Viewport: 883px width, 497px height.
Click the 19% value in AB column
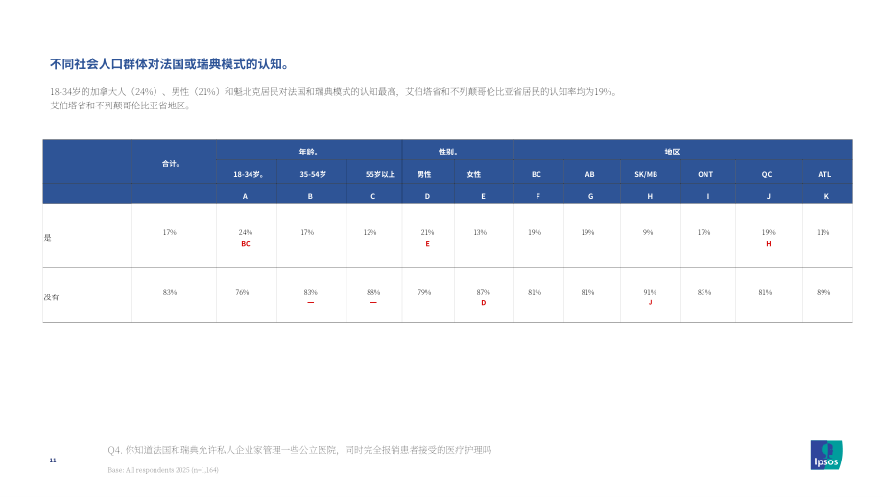pyautogui.click(x=587, y=232)
